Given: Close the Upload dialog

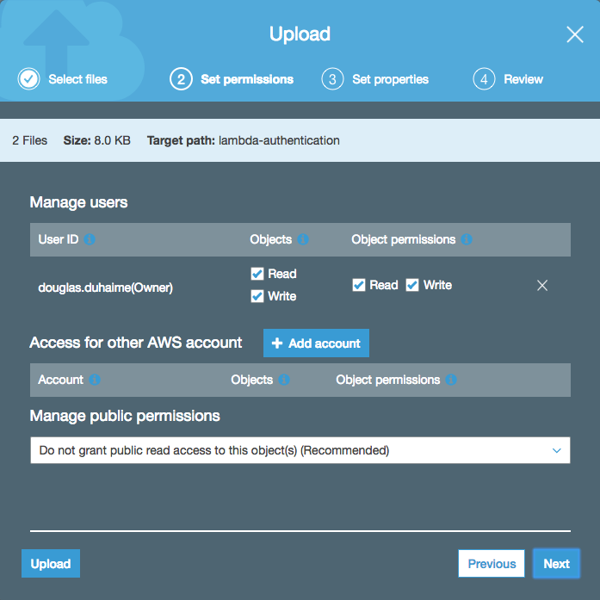Looking at the screenshot, I should click(575, 34).
